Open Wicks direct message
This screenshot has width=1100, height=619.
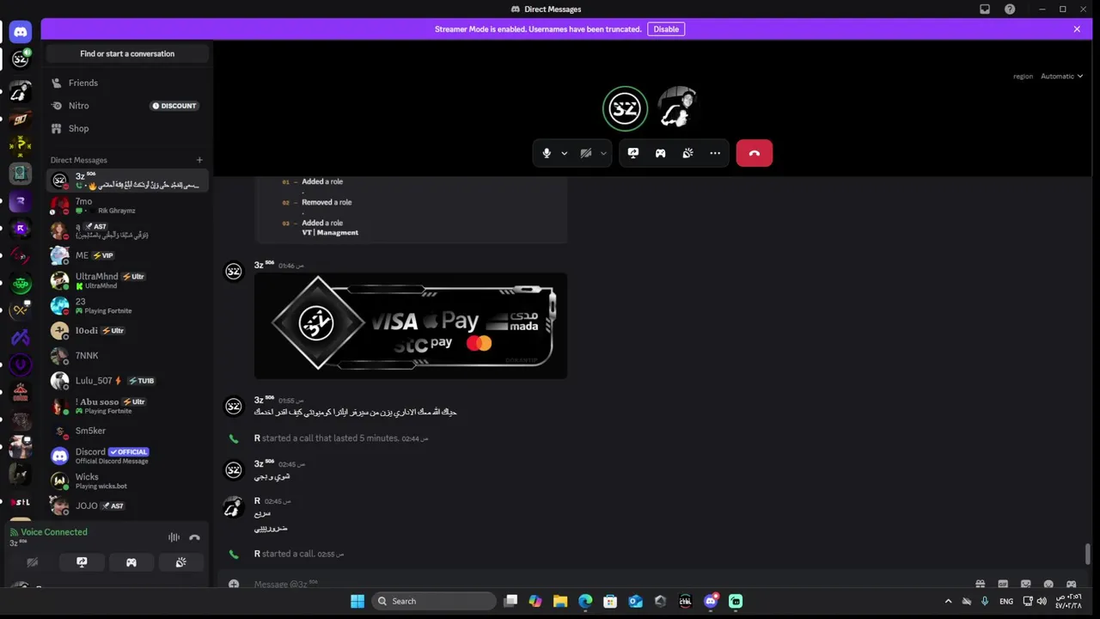[x=126, y=481]
